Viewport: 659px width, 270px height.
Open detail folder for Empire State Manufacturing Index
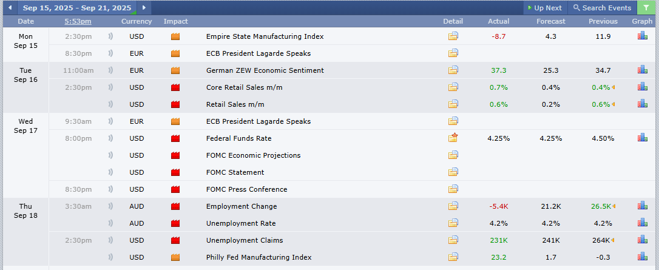click(453, 36)
